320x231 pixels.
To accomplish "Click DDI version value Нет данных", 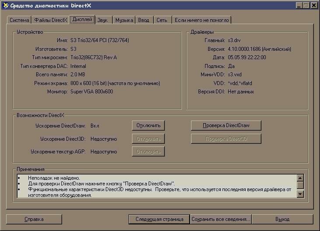I will (241, 92).
